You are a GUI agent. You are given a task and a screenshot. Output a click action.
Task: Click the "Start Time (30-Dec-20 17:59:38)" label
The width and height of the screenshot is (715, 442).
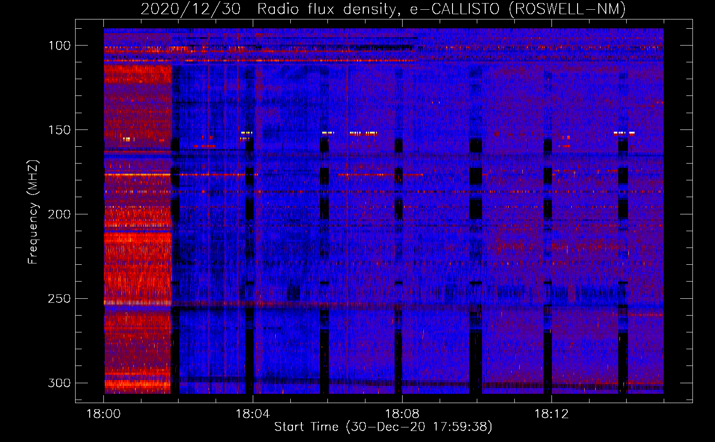(x=383, y=427)
